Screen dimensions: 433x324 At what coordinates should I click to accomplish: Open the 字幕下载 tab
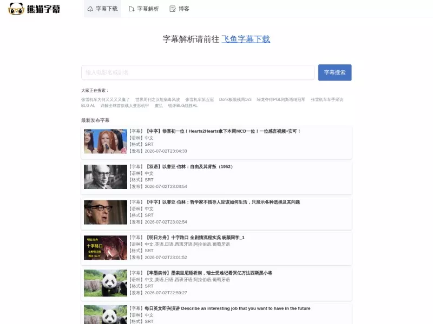click(x=102, y=9)
